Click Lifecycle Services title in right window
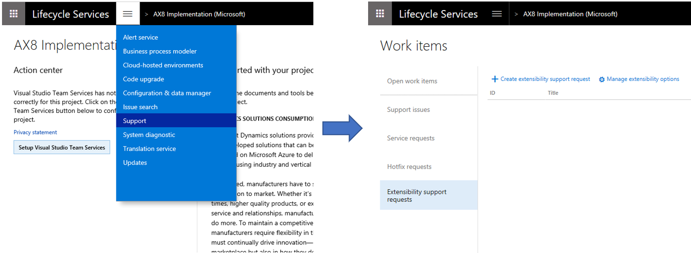 [x=438, y=14]
